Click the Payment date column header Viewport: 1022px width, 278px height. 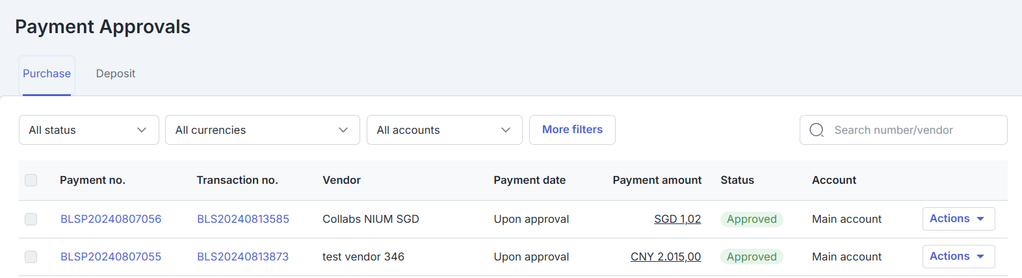[x=529, y=180]
